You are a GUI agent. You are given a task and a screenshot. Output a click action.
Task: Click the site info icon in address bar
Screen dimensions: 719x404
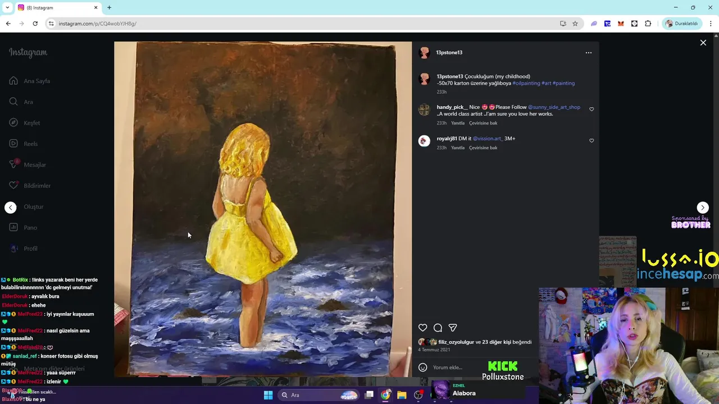pos(51,24)
